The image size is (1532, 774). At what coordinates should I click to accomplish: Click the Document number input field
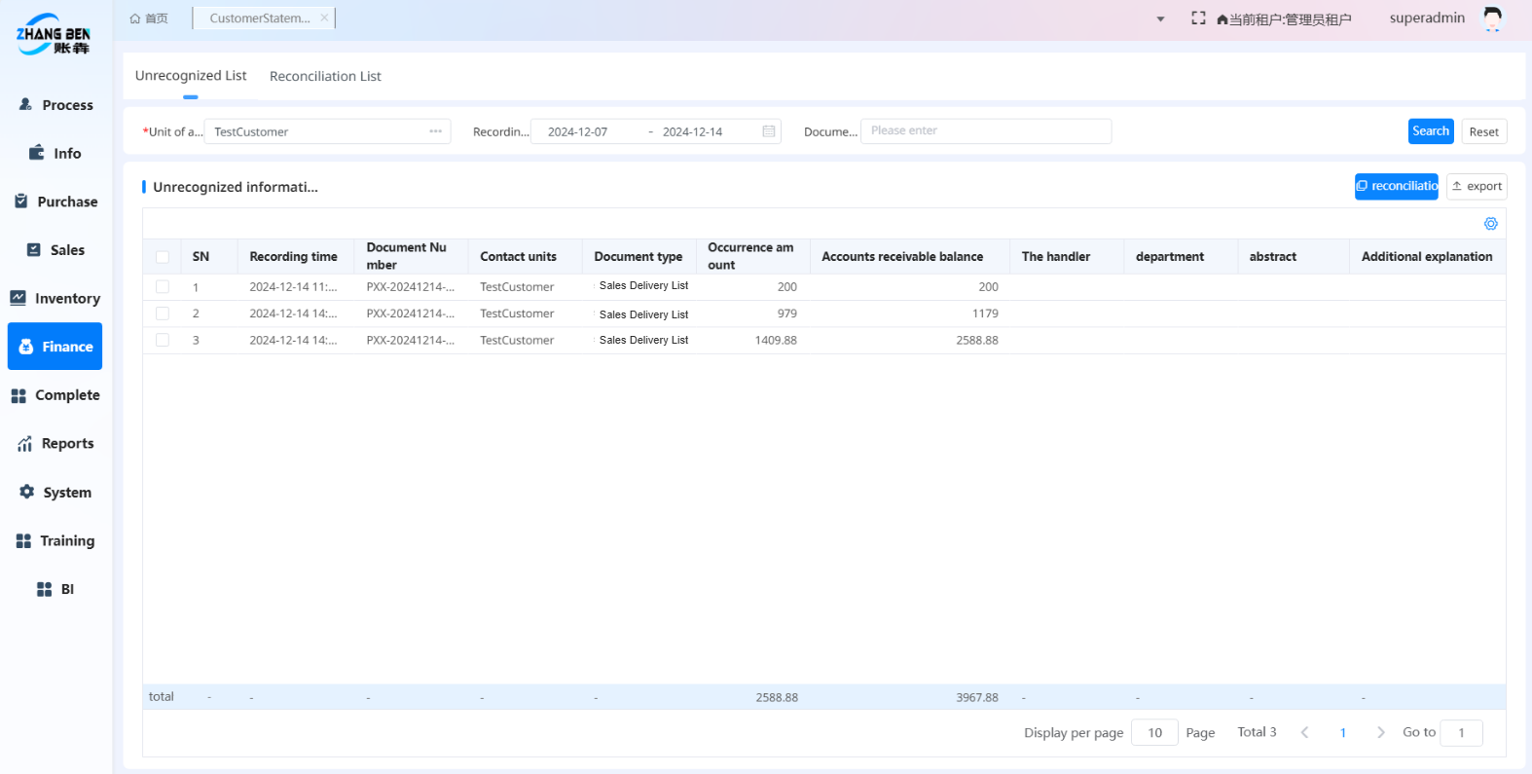coord(985,131)
